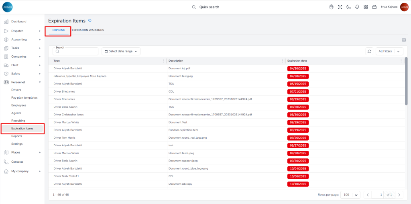Screen dimensions: 411x204
Task: Open the table columns layout icon
Action: 404,40
